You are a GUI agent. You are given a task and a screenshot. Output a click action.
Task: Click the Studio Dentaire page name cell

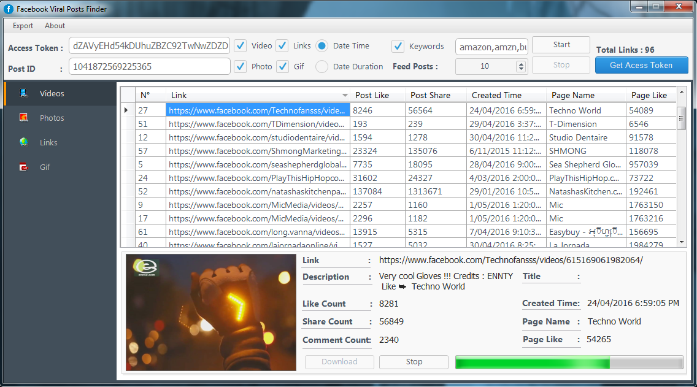[585, 137]
